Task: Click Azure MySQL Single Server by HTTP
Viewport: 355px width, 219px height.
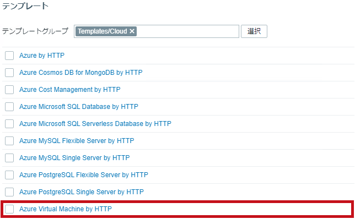Action: tap(74, 158)
